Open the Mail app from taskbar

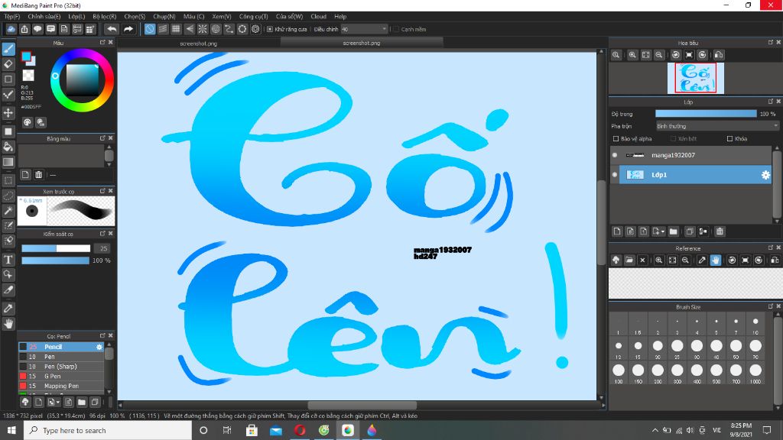275,430
